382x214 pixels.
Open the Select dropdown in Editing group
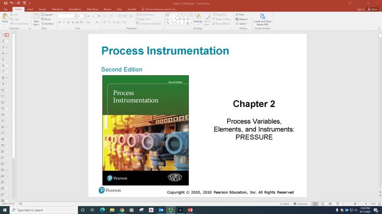[x=242, y=24]
